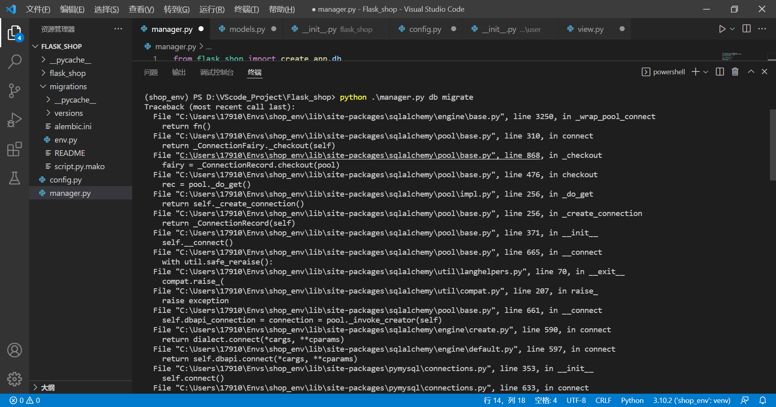The height and width of the screenshot is (407, 776).
Task: Open the 帮助(H) menu
Action: pos(282,9)
